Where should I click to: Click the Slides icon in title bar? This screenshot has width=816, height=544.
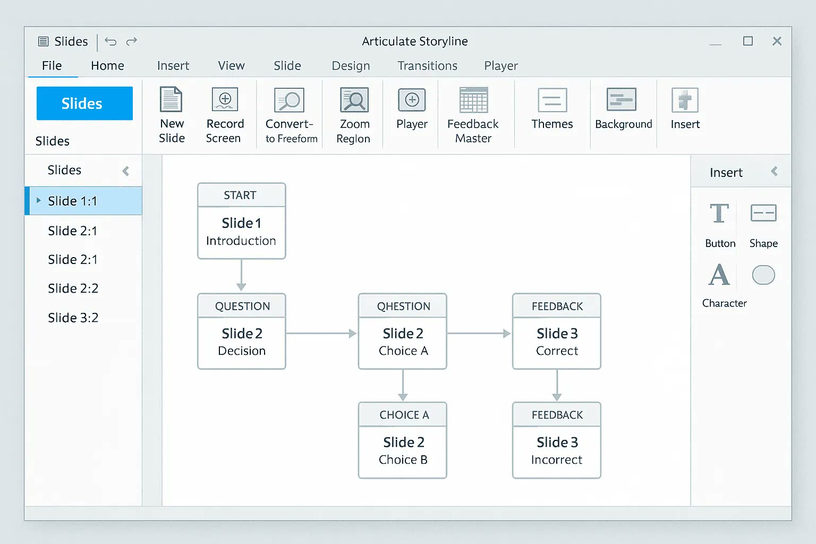click(x=44, y=41)
